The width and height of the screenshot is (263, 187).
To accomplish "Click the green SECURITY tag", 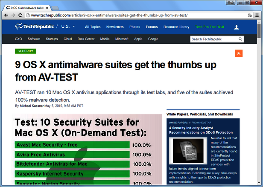I will (26, 51).
